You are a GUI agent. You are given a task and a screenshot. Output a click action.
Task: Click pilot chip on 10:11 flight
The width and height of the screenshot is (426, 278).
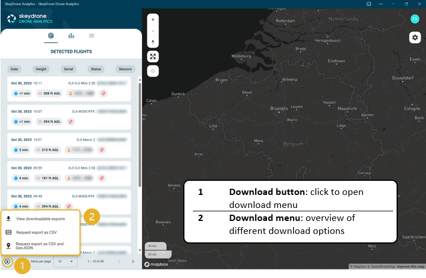click(81, 94)
